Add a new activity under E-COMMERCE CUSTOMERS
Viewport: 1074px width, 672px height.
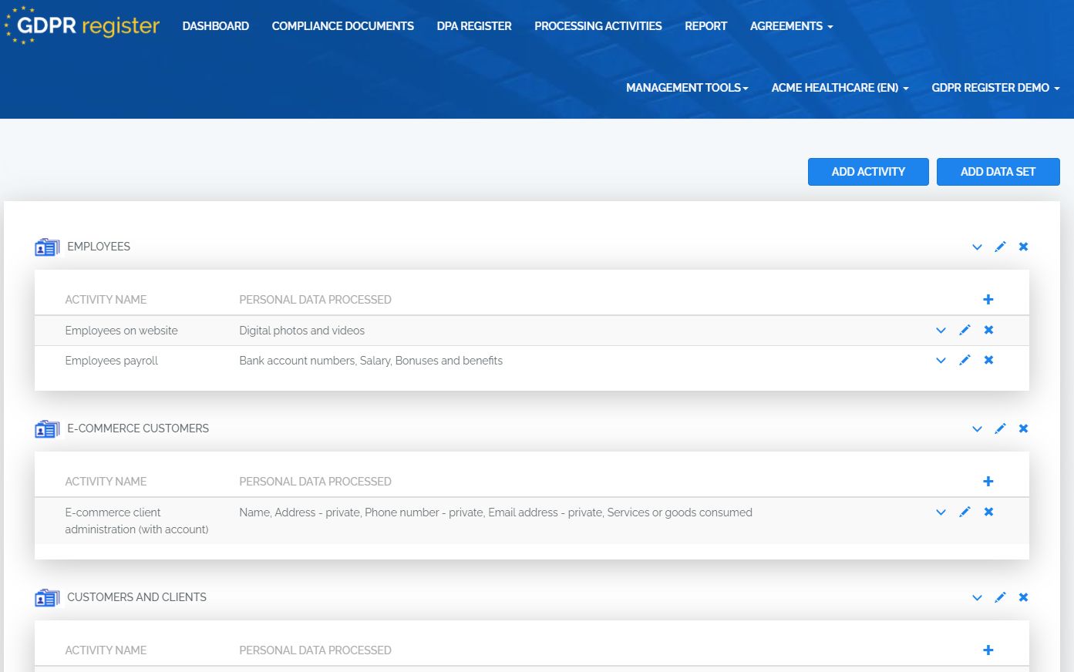[988, 481]
